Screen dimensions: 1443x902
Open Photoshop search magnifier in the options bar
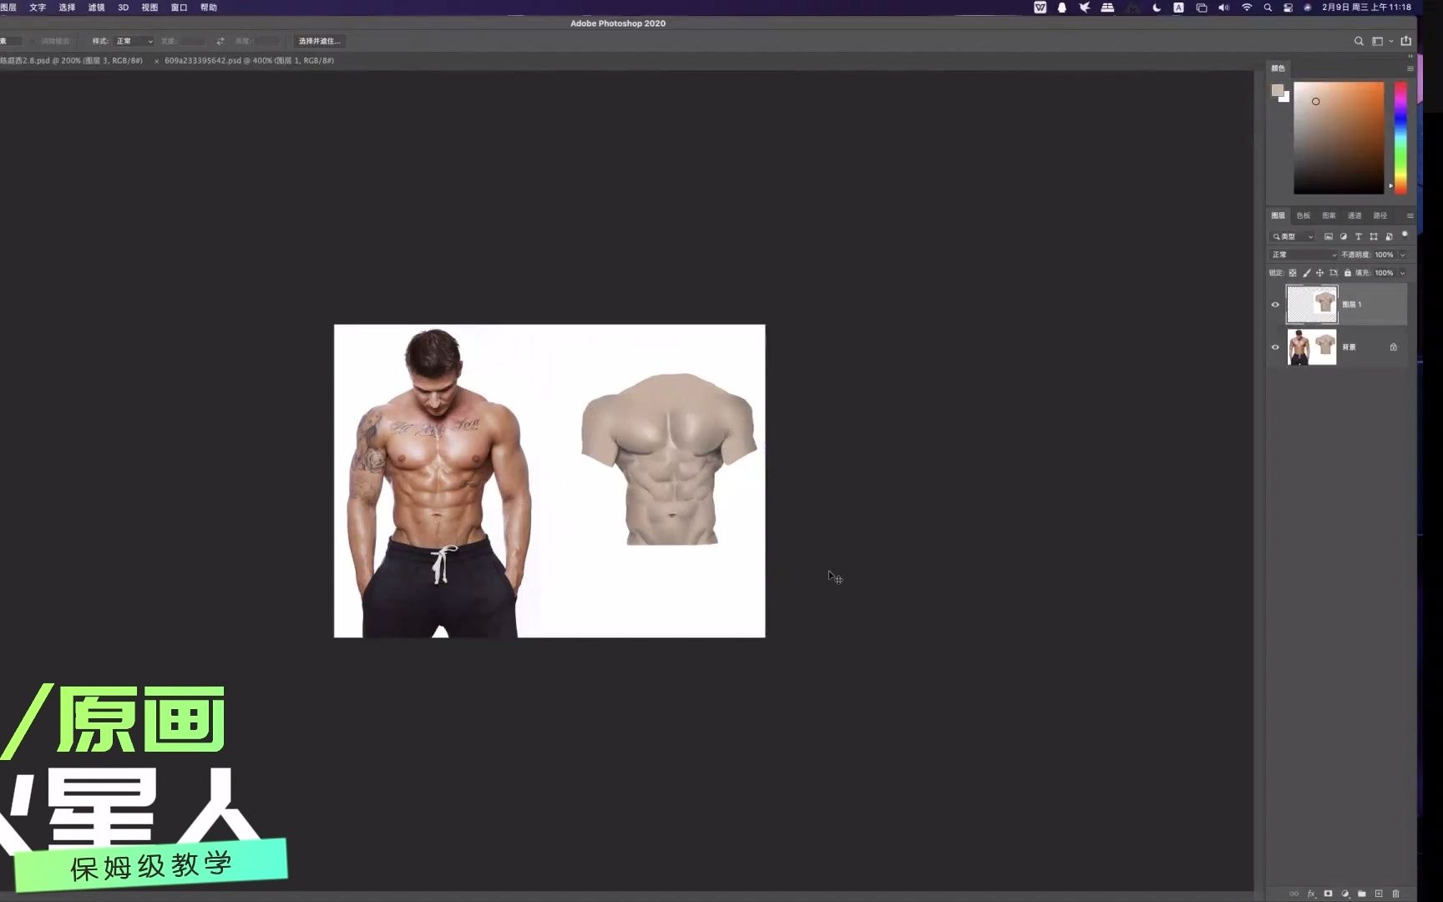coord(1359,41)
